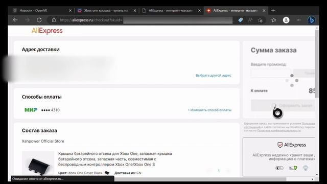This screenshot has height=184, width=327.
Task: Close the Xbox one крышка tab
Action: (x=135, y=10)
